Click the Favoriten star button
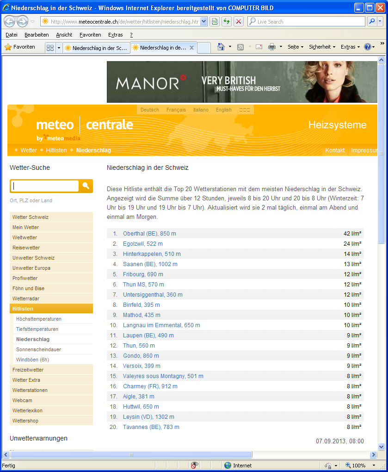This screenshot has width=388, height=472. [20, 47]
